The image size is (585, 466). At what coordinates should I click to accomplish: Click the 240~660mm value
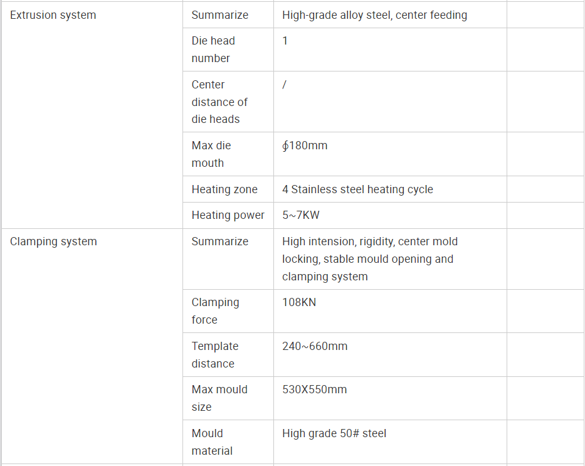coord(314,346)
